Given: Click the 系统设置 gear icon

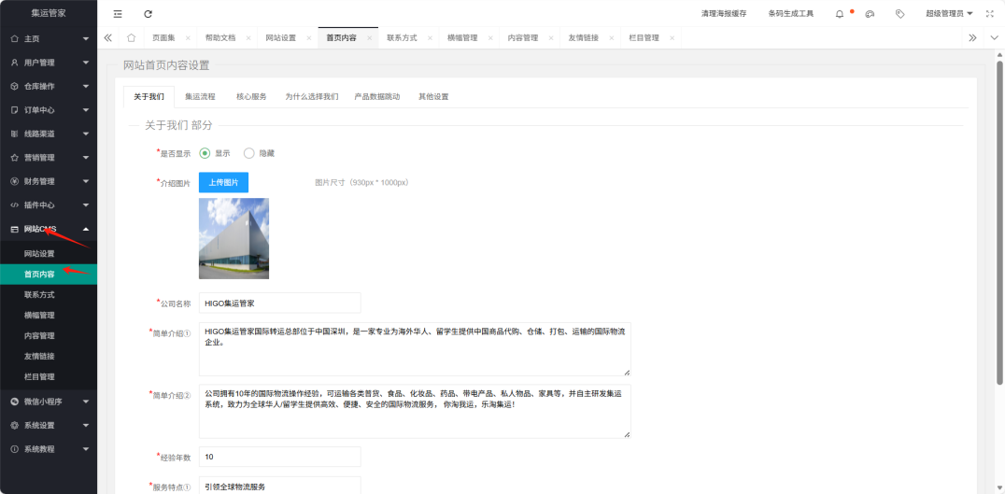Looking at the screenshot, I should [15, 426].
